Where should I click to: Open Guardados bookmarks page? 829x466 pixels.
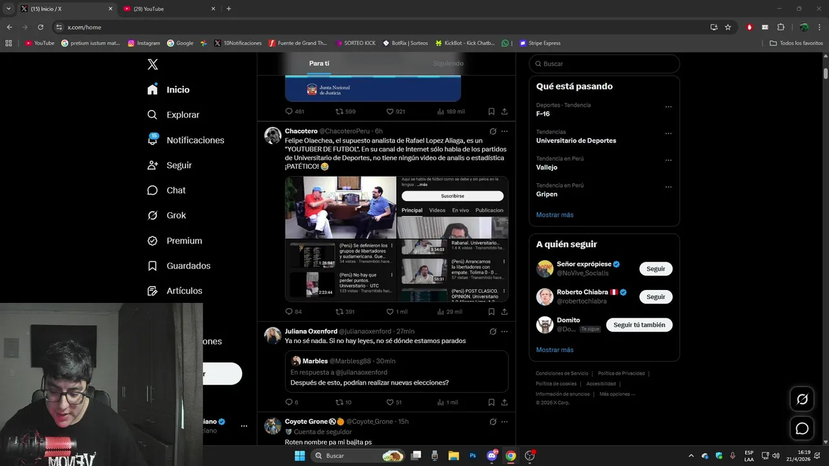pos(179,266)
